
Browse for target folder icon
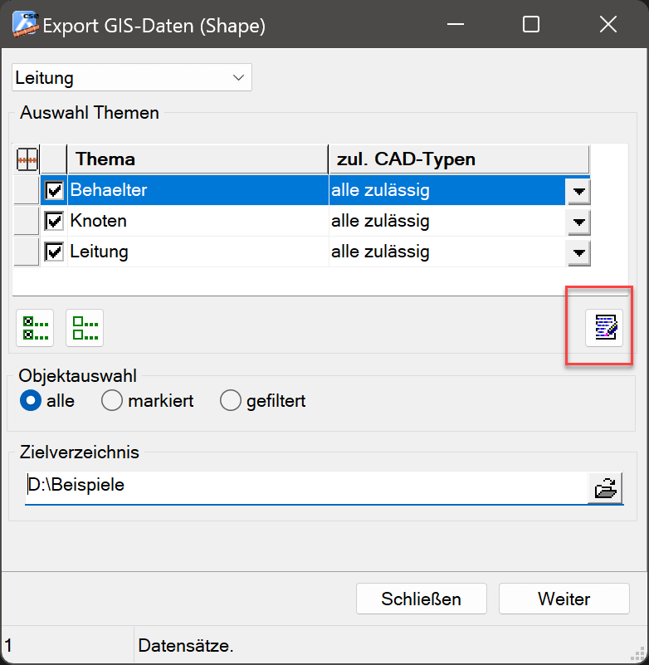pos(605,488)
